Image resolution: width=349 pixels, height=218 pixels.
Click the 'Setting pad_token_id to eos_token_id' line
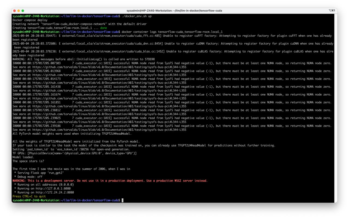click(71, 149)
